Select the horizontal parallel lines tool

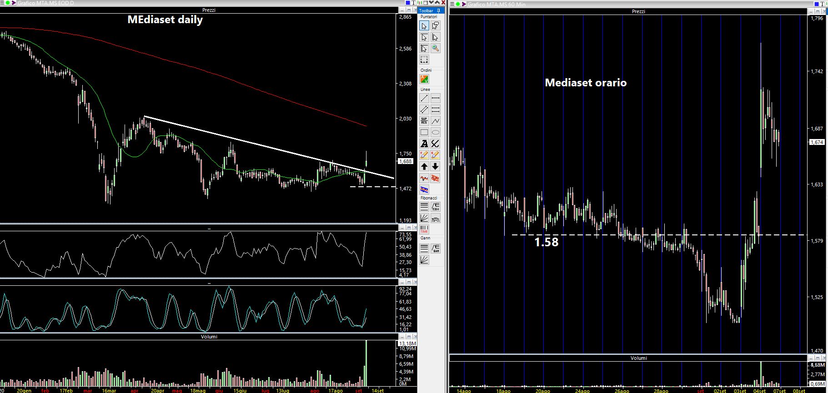[x=435, y=109]
